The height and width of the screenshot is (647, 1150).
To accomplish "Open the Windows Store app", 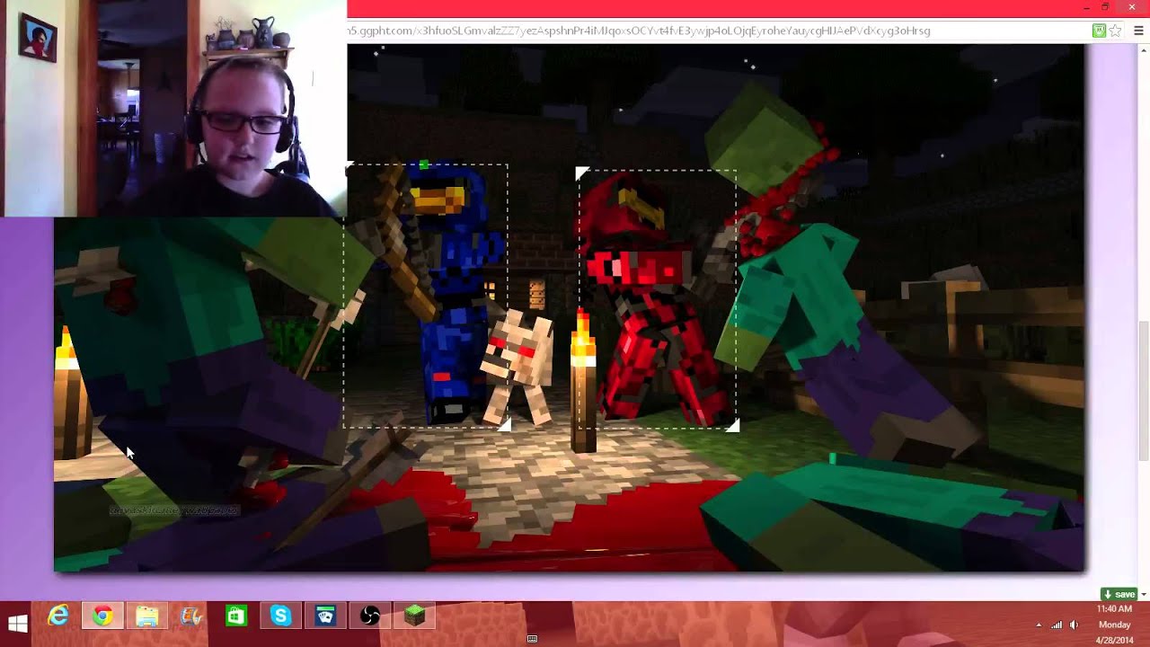I will click(x=235, y=617).
